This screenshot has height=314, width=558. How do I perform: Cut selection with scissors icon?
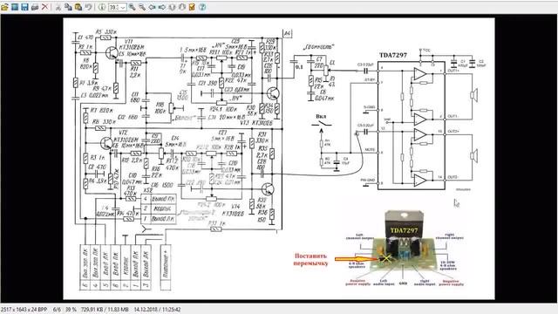coord(58,7)
